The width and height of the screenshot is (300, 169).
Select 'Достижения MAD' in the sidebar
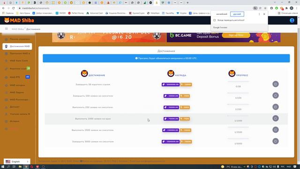pyautogui.click(x=17, y=46)
